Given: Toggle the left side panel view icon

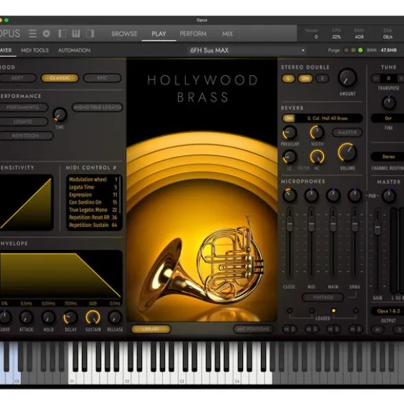Looking at the screenshot, I should point(62,34).
